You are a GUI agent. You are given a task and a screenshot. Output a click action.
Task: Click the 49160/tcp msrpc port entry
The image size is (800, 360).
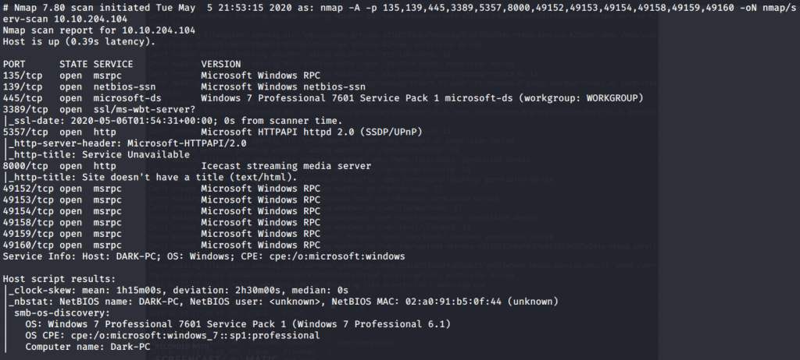(x=27, y=245)
